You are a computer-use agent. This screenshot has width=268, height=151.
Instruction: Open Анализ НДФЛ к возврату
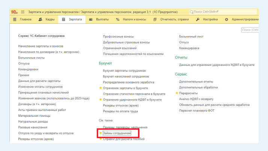pos(196,99)
